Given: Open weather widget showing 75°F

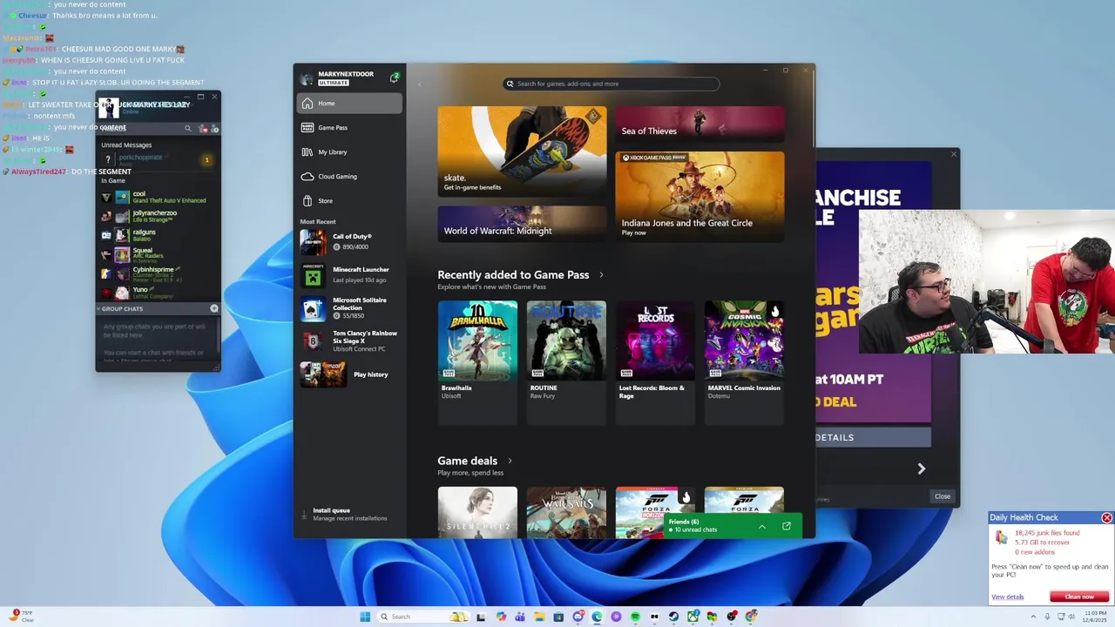Looking at the screenshot, I should click(x=21, y=617).
